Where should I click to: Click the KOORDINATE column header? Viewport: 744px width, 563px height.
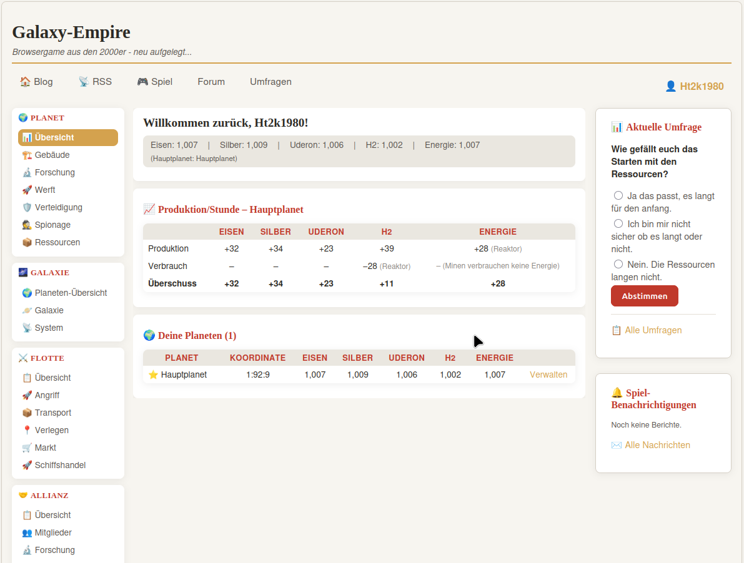[257, 358]
